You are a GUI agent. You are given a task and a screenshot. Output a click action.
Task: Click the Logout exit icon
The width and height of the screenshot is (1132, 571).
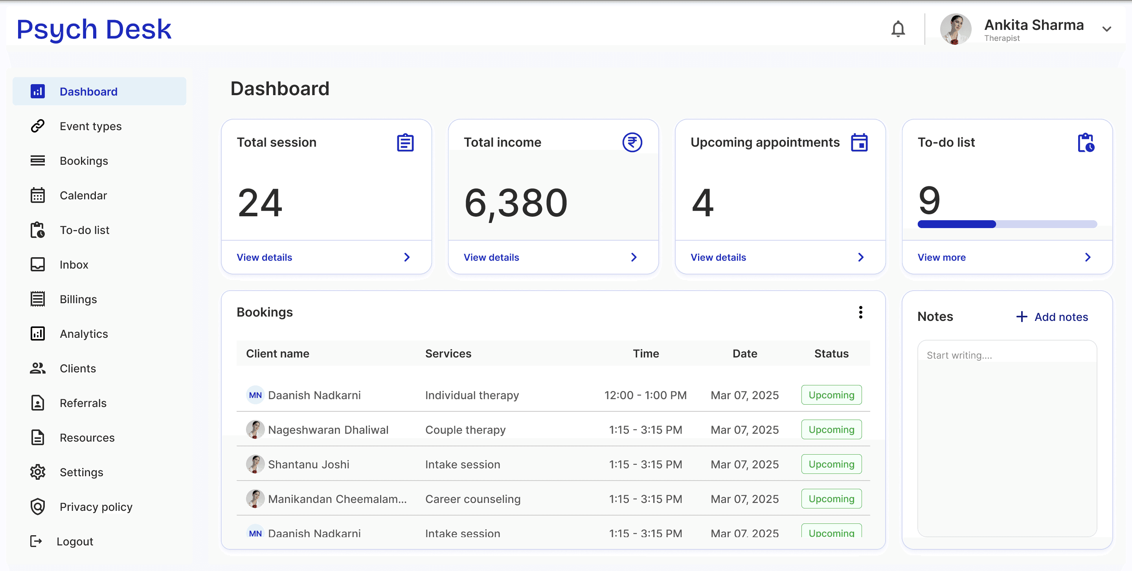pos(36,541)
